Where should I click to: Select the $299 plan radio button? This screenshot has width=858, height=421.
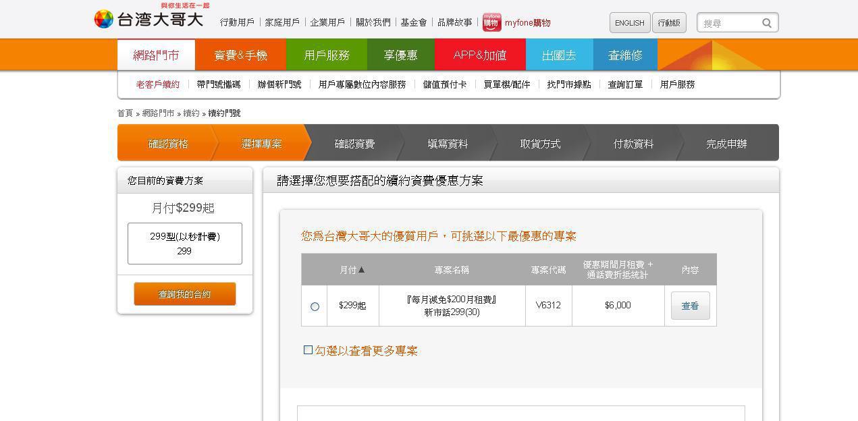(315, 306)
